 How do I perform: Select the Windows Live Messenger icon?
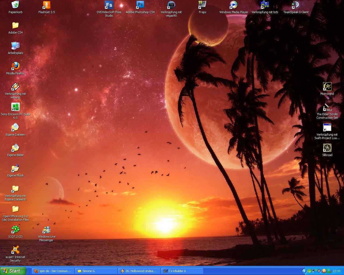point(46,230)
